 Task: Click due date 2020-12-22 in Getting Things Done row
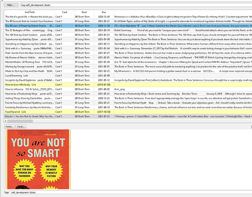click(104, 98)
